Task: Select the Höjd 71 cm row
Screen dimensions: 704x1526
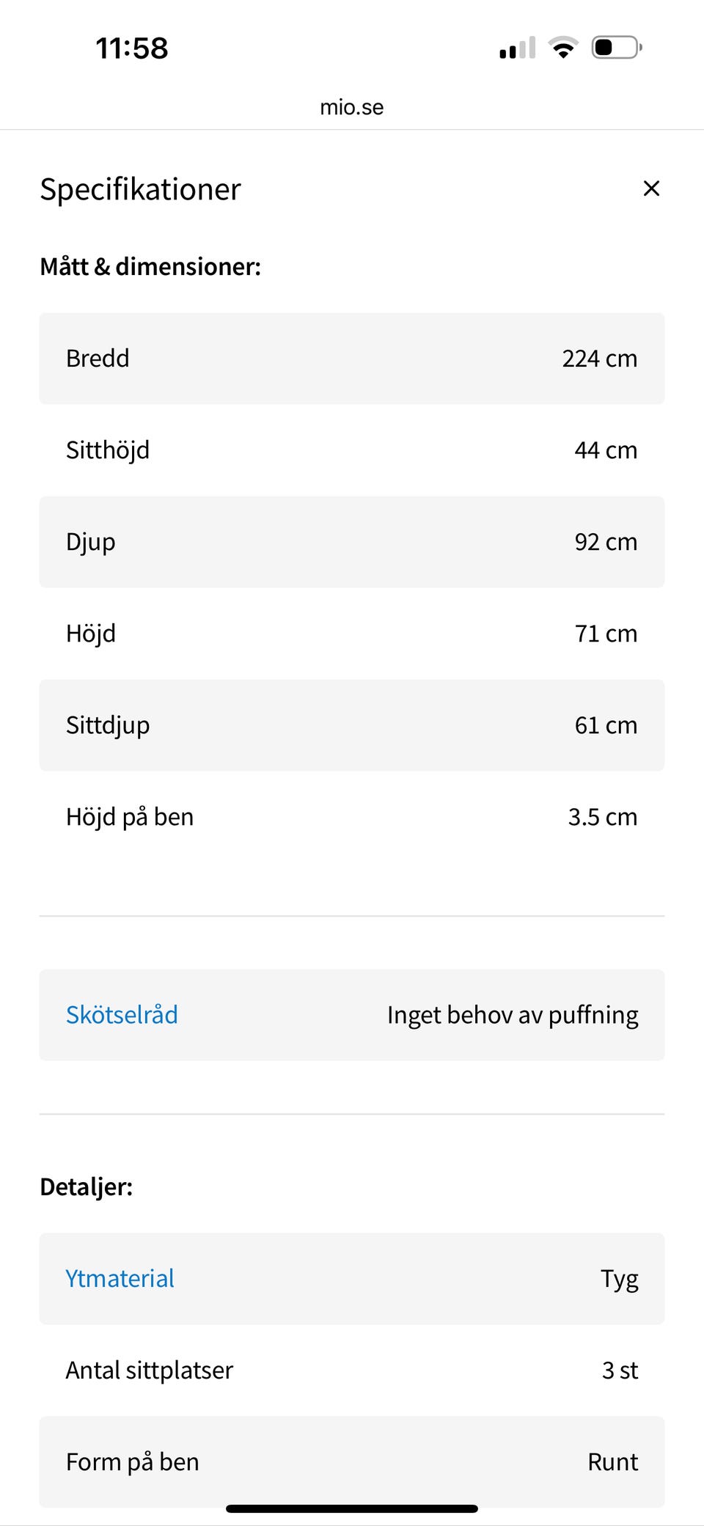Action: point(352,634)
